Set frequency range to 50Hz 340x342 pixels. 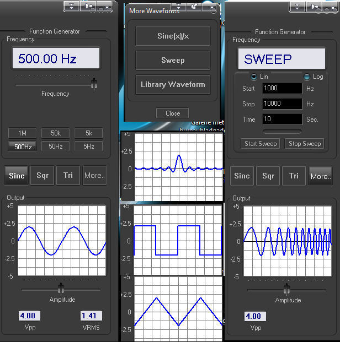[x=55, y=146]
